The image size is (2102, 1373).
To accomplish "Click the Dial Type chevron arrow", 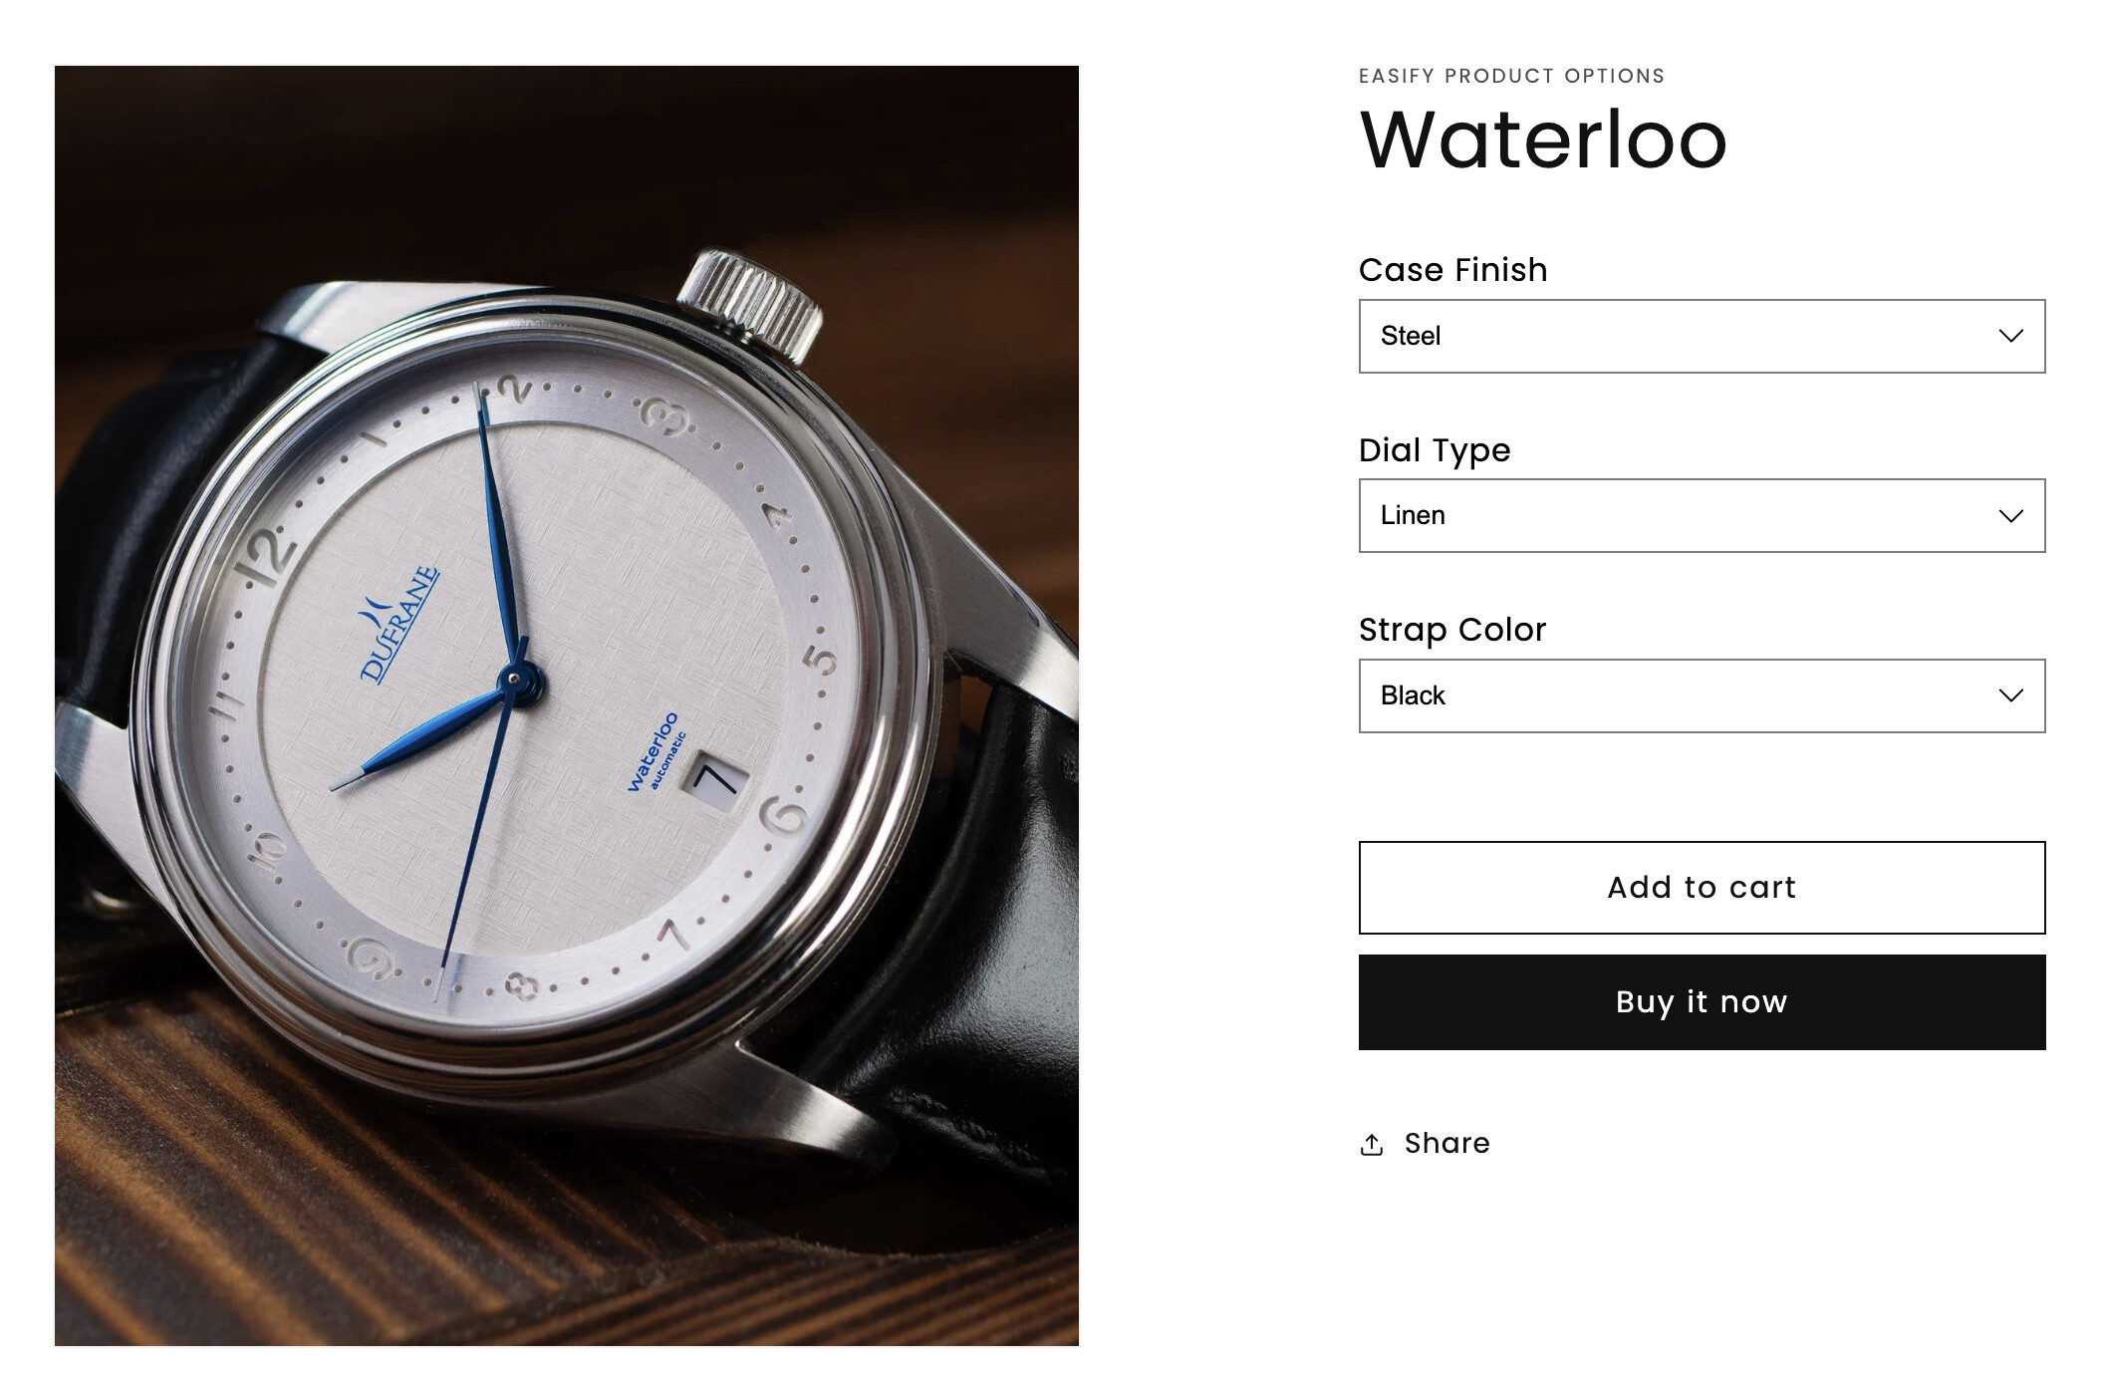I will pyautogui.click(x=2010, y=516).
